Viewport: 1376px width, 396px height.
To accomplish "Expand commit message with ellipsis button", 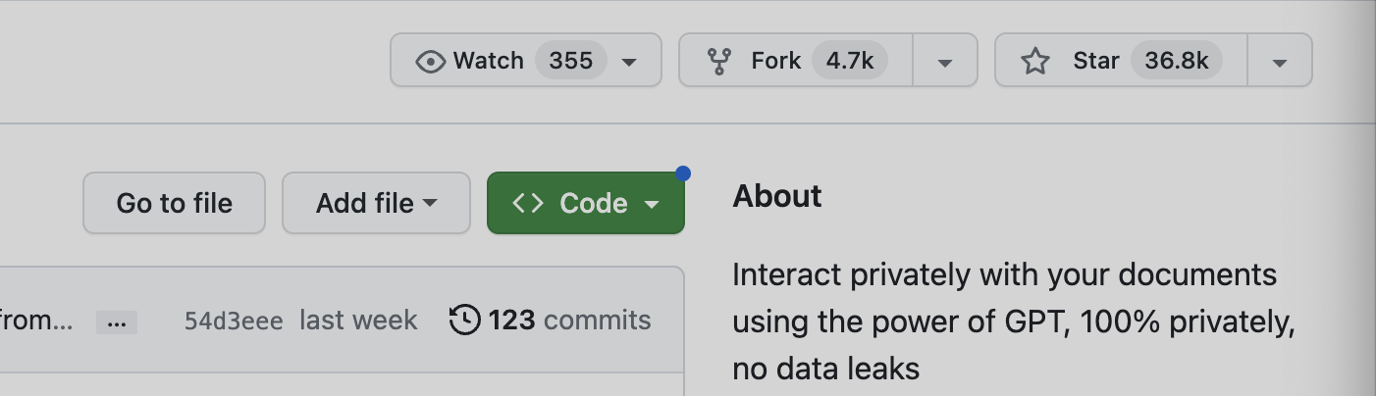I will click(x=117, y=322).
